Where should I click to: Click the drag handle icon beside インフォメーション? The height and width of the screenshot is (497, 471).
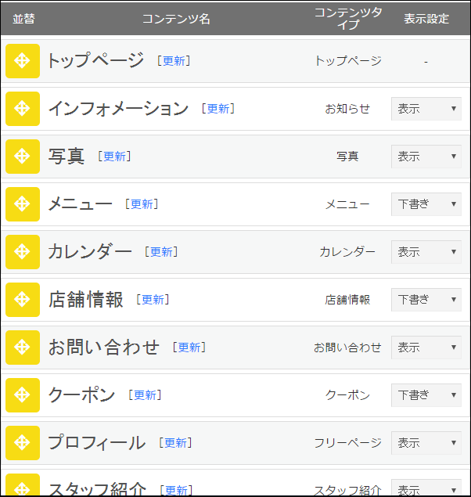pos(22,109)
